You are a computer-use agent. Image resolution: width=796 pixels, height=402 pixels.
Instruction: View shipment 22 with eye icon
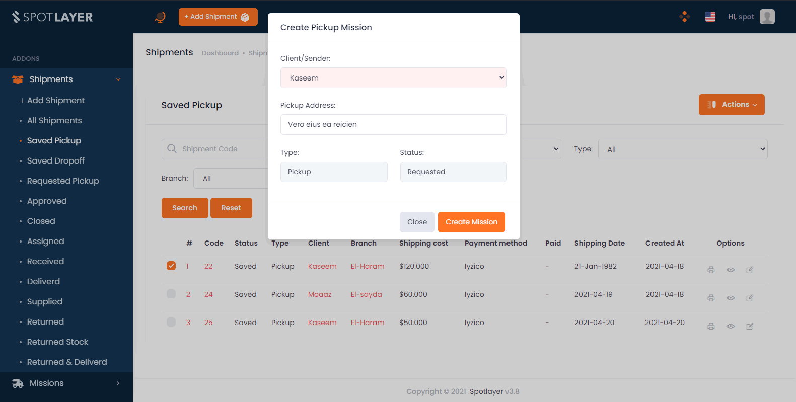point(731,270)
